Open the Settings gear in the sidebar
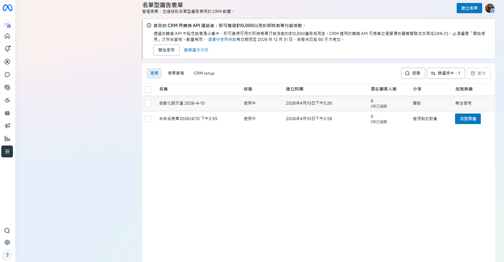 [7, 243]
